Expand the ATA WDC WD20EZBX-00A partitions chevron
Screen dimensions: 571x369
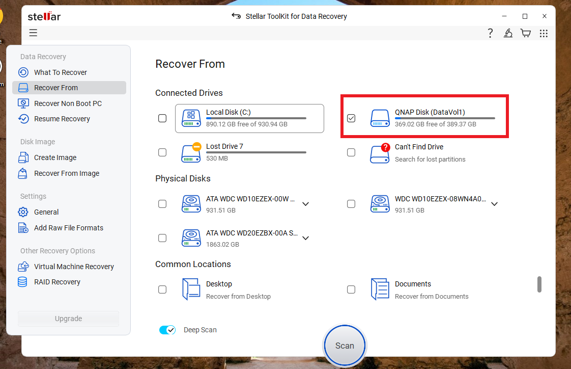pyautogui.click(x=305, y=238)
